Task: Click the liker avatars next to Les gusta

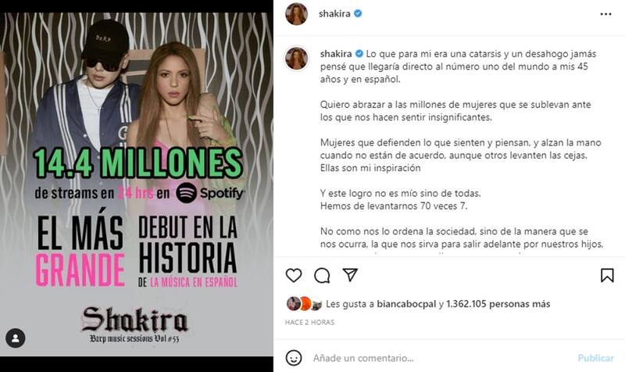Action: click(x=304, y=304)
